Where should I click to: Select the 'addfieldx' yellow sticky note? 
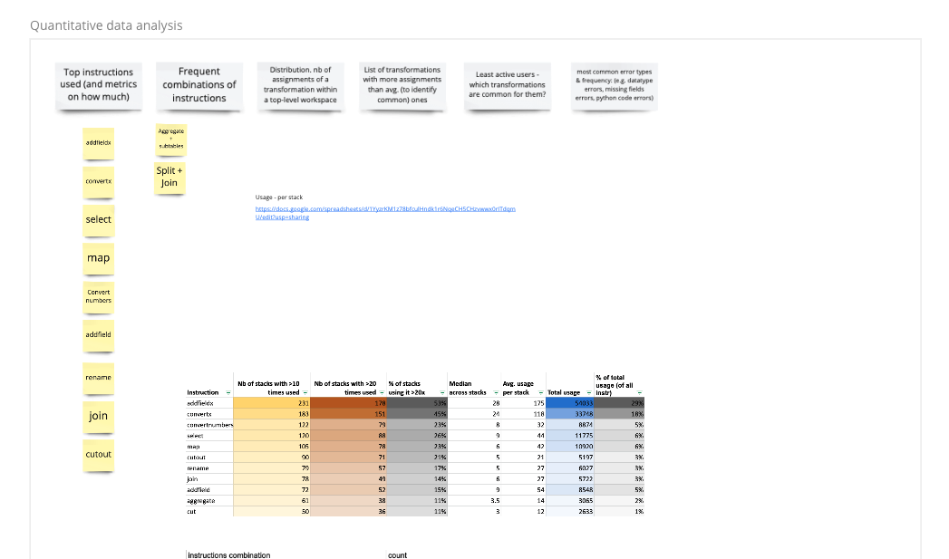click(99, 143)
